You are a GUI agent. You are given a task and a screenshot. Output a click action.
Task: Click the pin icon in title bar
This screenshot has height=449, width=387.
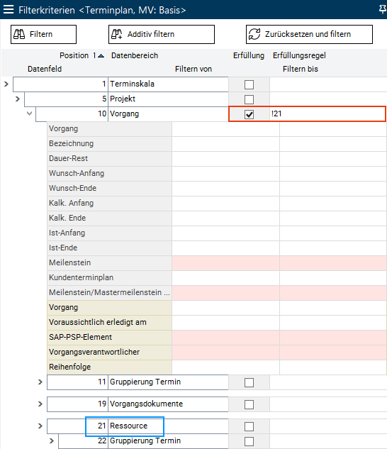click(383, 9)
